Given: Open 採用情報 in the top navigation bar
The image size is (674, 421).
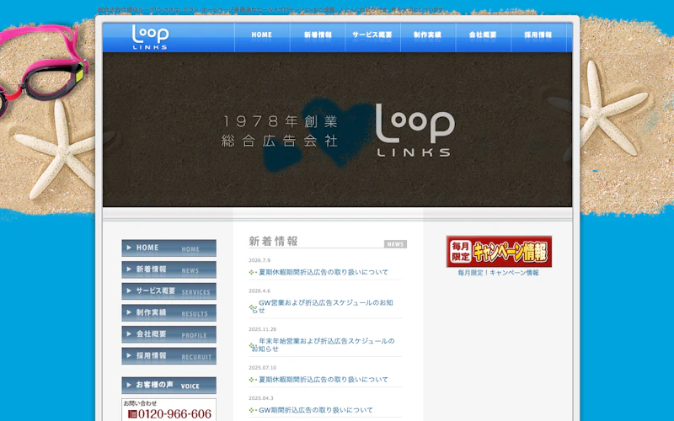Looking at the screenshot, I should 538,37.
